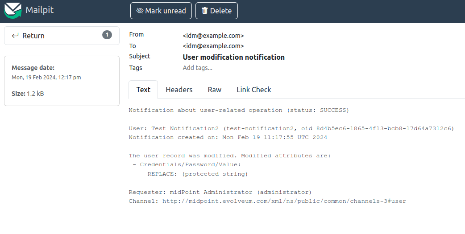Click the Add tags input field
Screen dimensions: 465x234
pos(198,68)
